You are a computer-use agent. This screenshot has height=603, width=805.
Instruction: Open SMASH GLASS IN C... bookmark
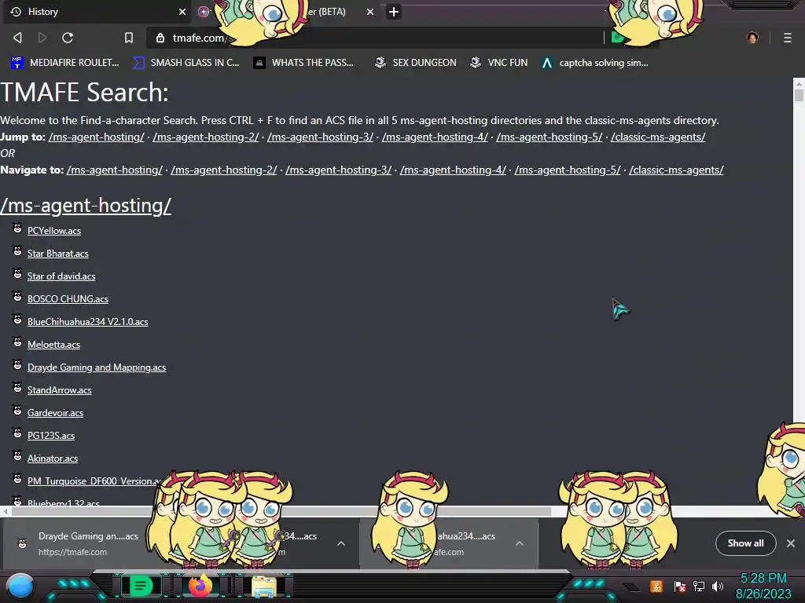(x=186, y=63)
